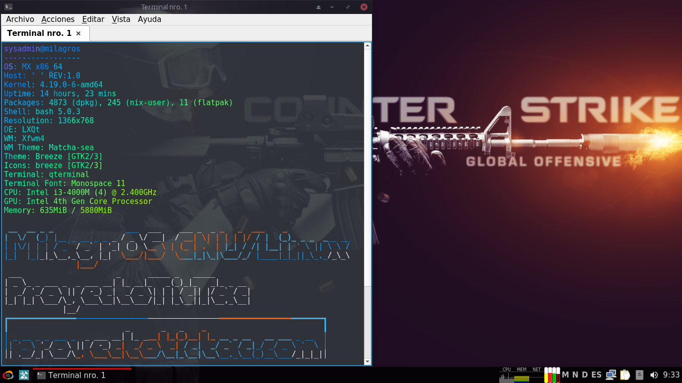
Task: Click the removable media eject icon
Action: 639,375
